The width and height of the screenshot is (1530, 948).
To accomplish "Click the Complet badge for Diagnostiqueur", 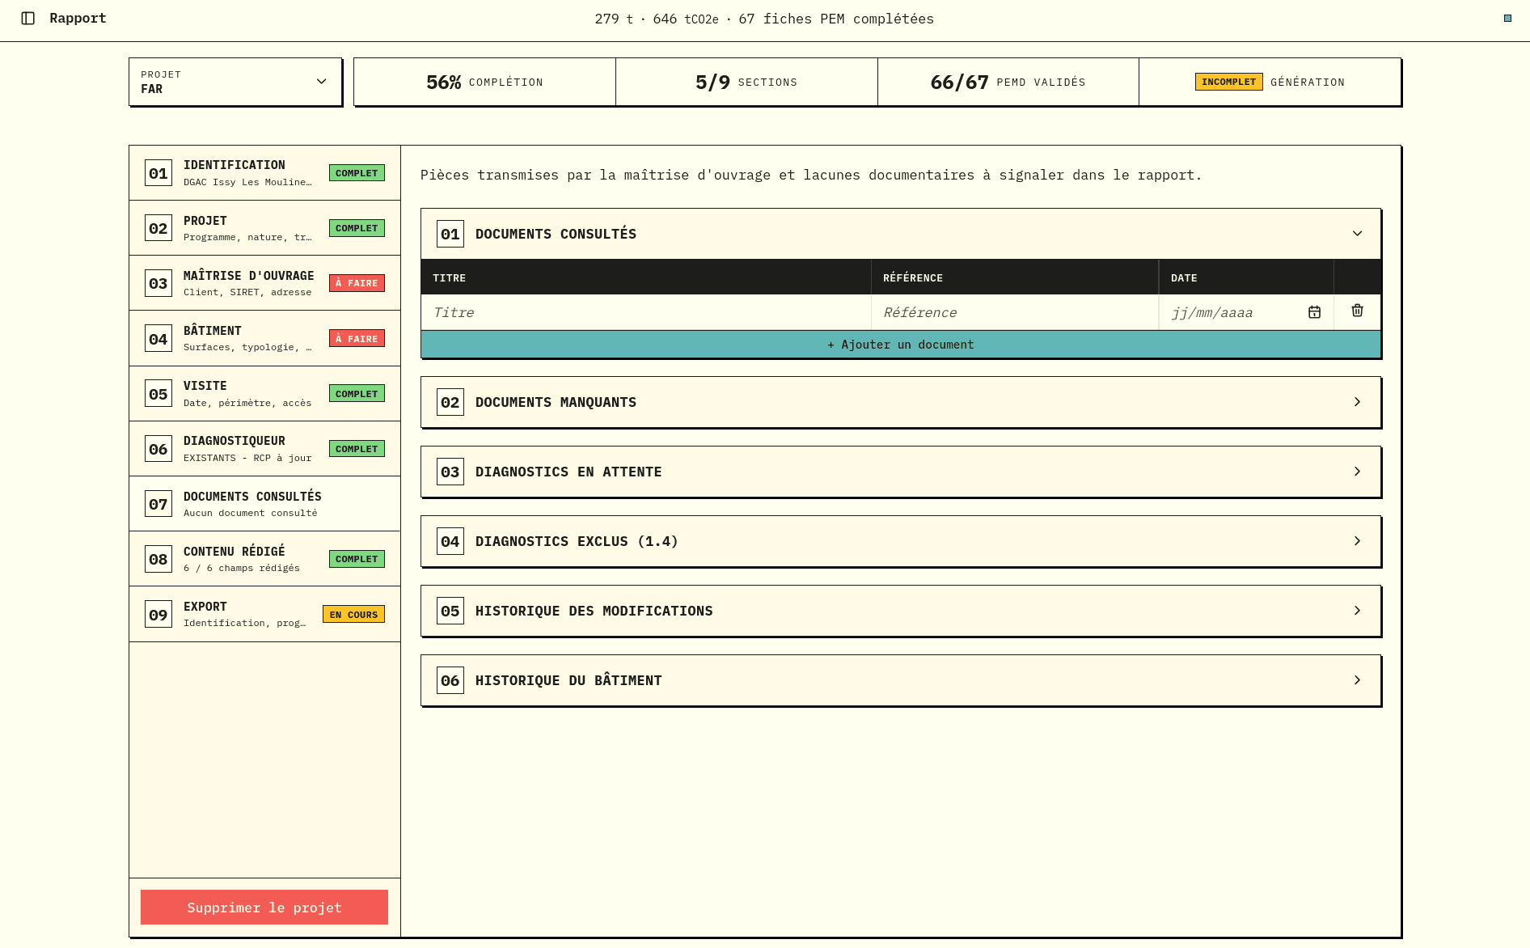I will click(357, 449).
